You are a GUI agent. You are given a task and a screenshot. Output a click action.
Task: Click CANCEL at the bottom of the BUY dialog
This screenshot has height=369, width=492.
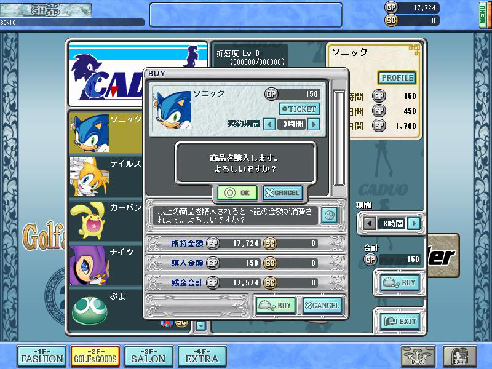[322, 305]
